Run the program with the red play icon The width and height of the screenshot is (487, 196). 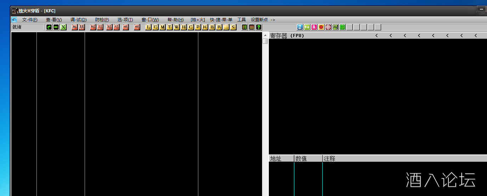(x=75, y=27)
